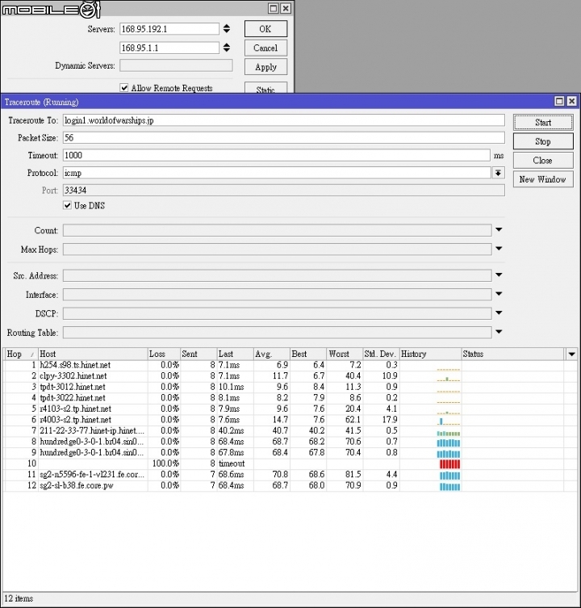581x608 pixels.
Task: Expand the Routing Table option
Action: click(499, 332)
